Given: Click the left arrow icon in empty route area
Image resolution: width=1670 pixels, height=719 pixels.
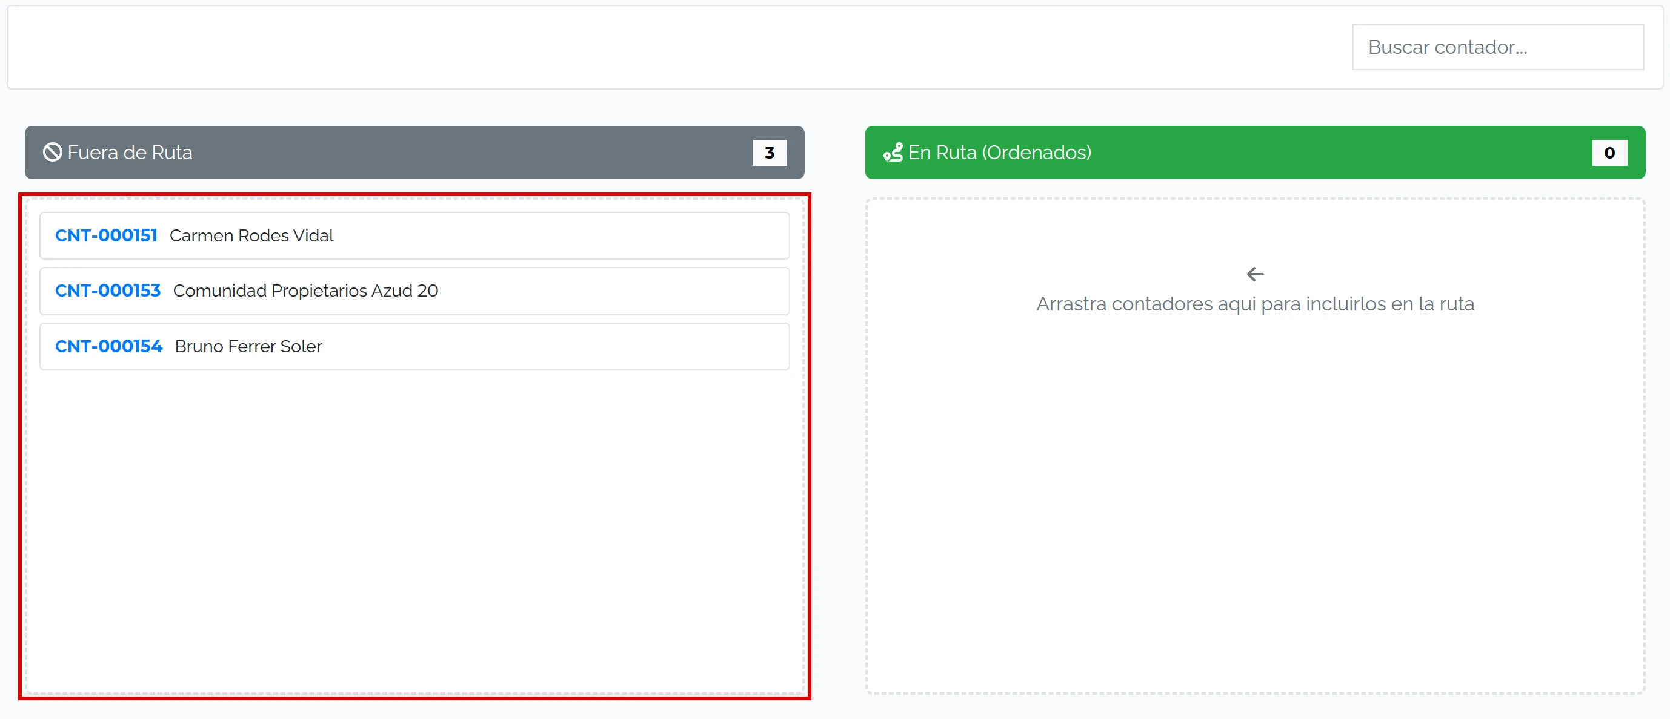Looking at the screenshot, I should pos(1255,274).
